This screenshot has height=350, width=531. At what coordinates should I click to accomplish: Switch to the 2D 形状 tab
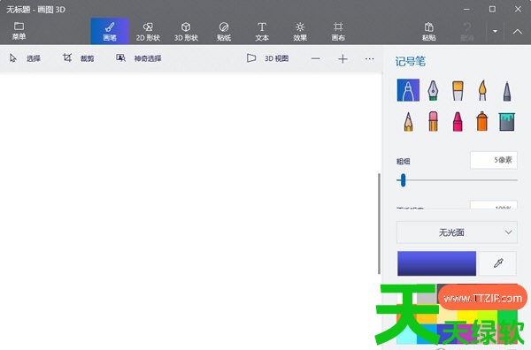(148, 31)
